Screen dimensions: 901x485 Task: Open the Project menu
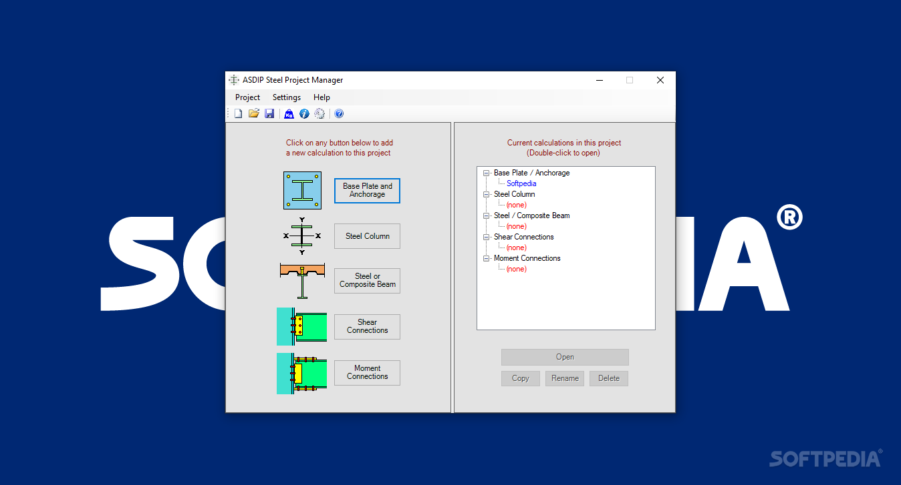[247, 97]
